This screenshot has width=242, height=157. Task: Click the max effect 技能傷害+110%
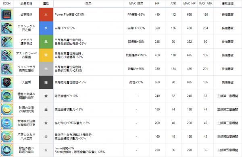click(x=136, y=55)
